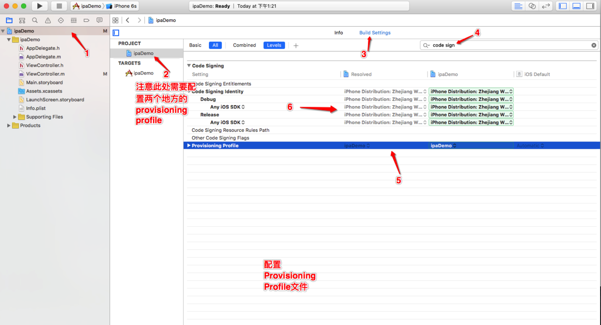601x325 pixels.
Task: Open AppDelegate.h file
Action: 43,48
